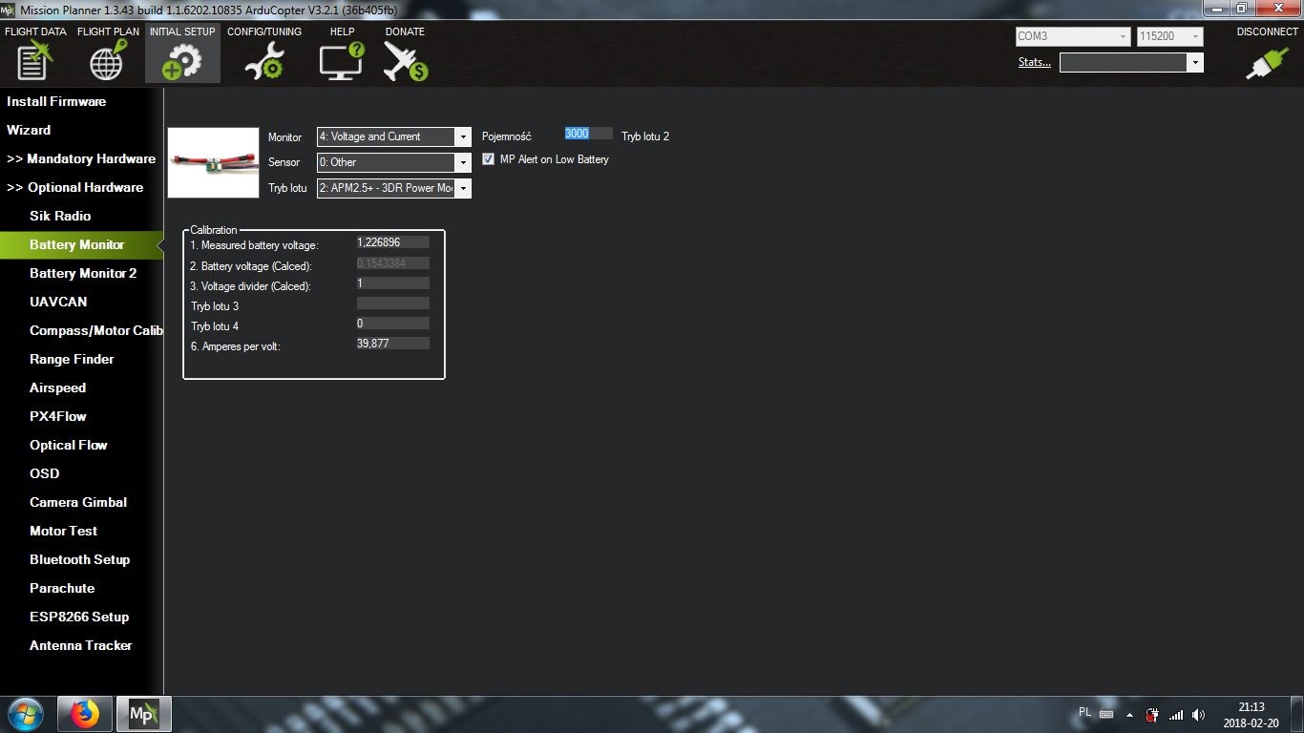
Task: Open Battery Monitor 2 page
Action: 83,273
